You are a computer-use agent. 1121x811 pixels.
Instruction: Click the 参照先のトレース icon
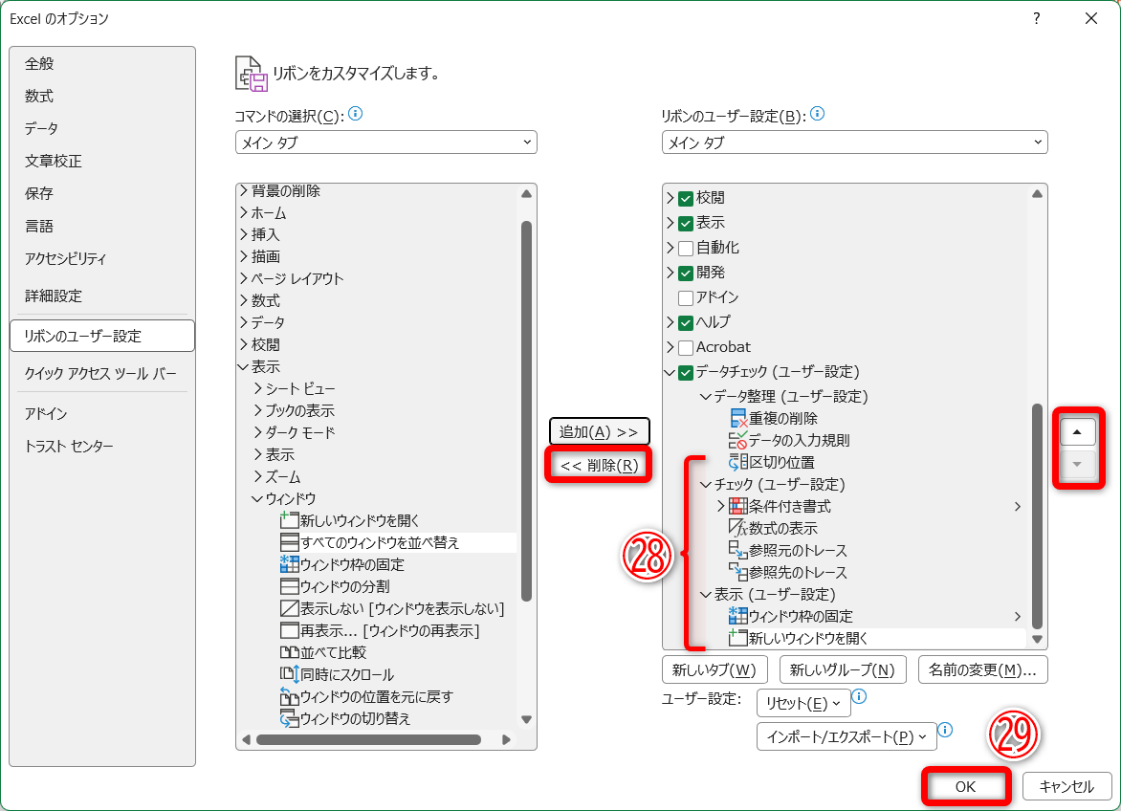pyautogui.click(x=737, y=572)
